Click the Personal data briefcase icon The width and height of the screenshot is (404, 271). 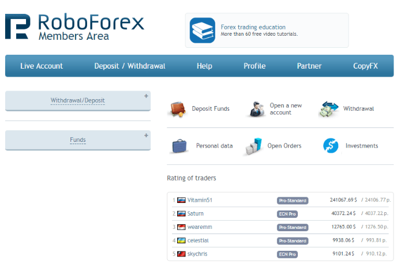179,146
